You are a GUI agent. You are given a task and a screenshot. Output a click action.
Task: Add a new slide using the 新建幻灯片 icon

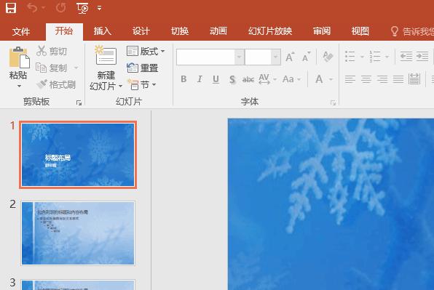click(x=106, y=56)
